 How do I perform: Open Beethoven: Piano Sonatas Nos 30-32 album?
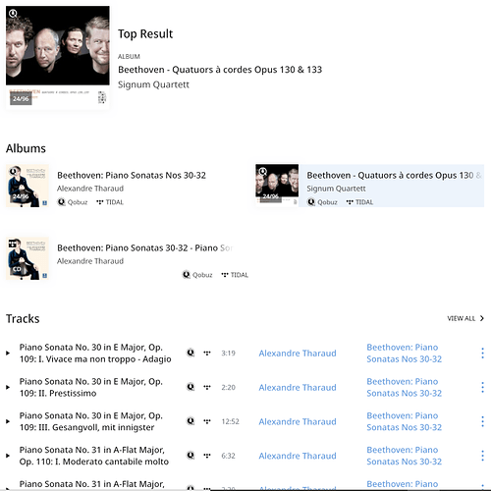[x=132, y=175]
